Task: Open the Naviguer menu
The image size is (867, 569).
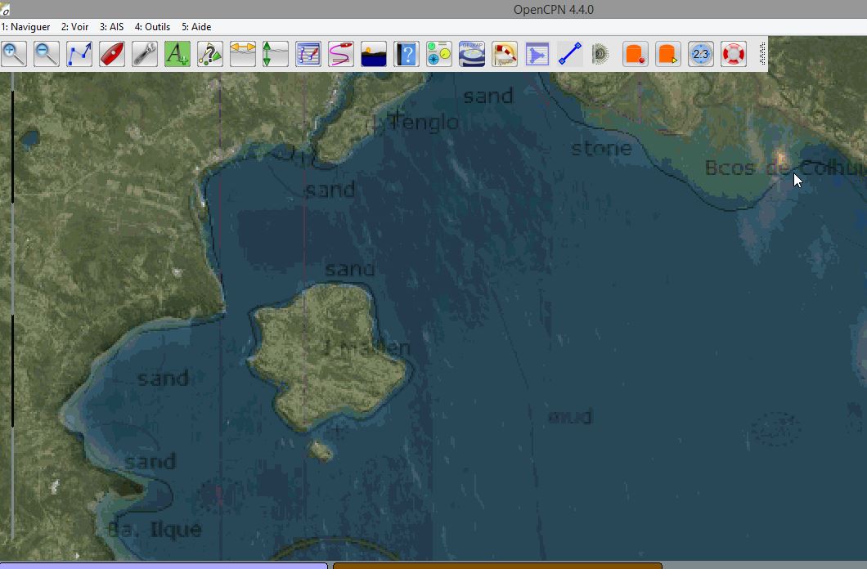Action: 25,26
